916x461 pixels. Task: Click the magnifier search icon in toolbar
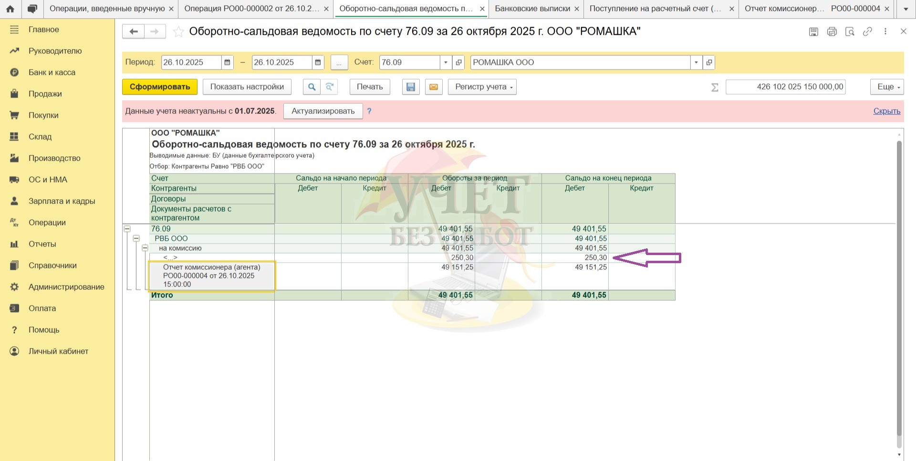click(x=312, y=87)
